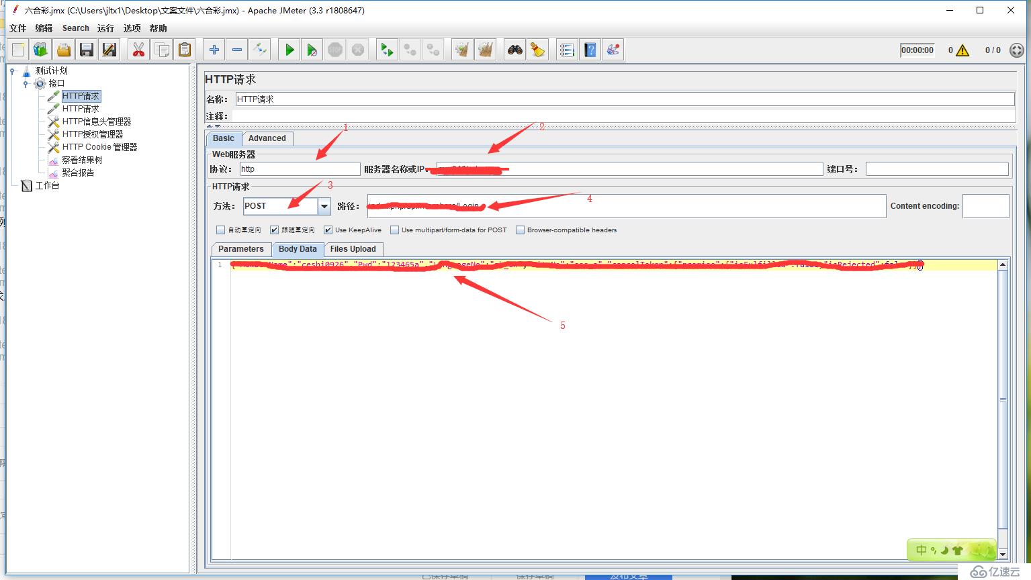Click the 名称 name input field
Image resolution: width=1031 pixels, height=580 pixels.
[x=625, y=99]
